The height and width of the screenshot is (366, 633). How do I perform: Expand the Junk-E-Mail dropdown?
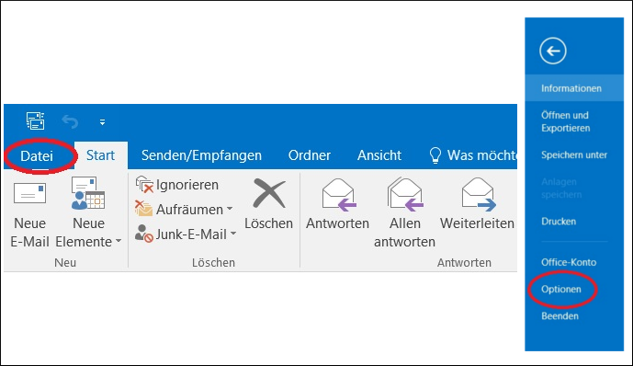(x=233, y=234)
